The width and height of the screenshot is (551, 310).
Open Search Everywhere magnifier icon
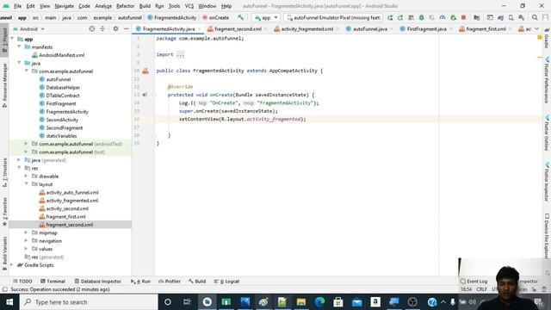tap(535, 17)
